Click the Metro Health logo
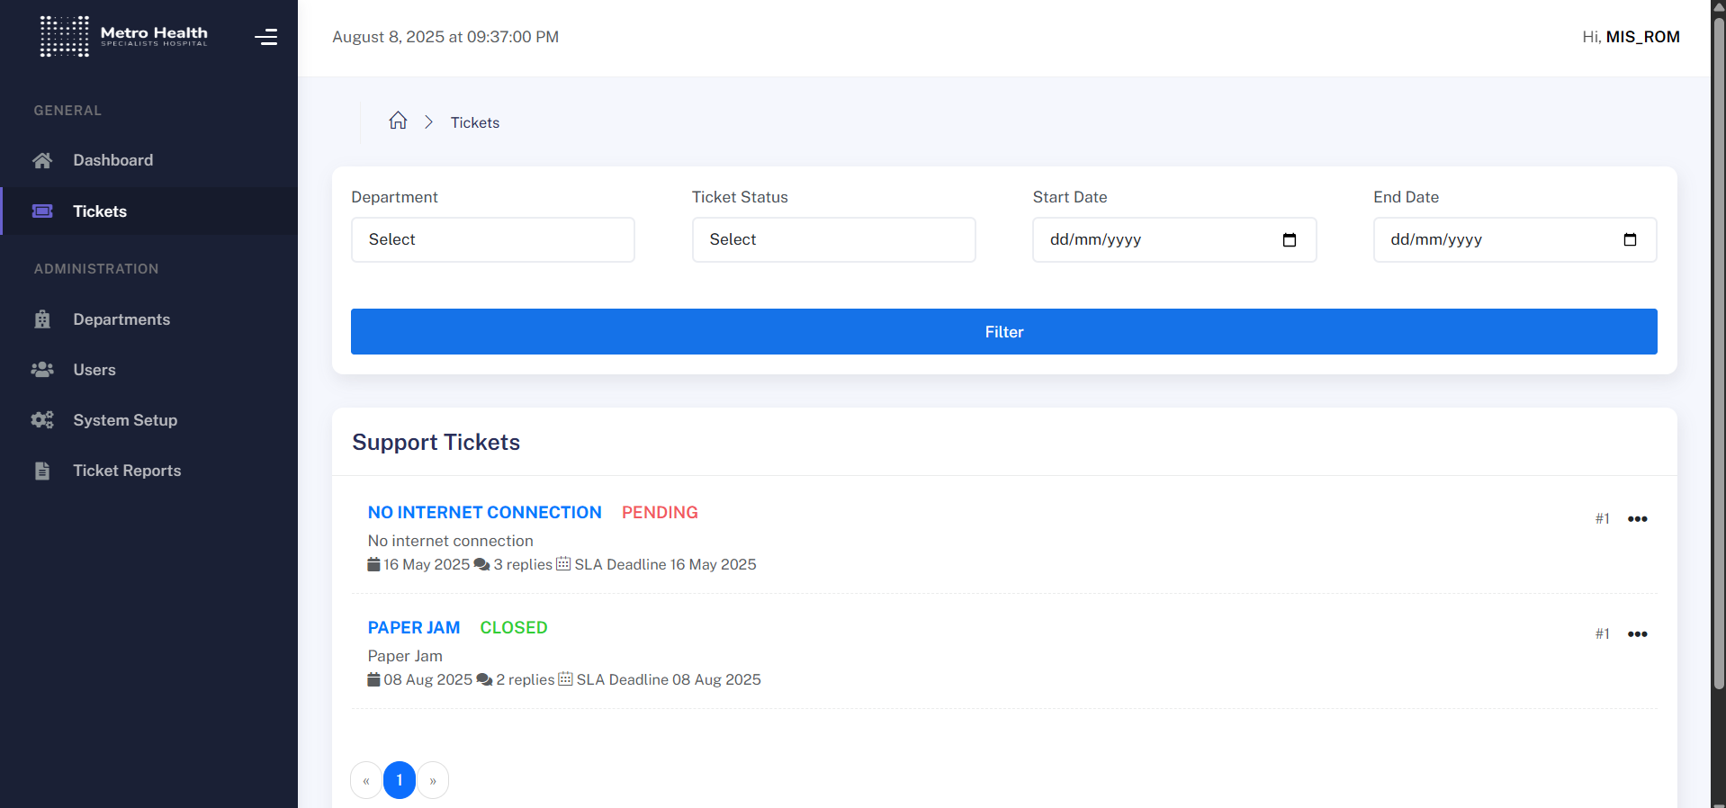The height and width of the screenshot is (808, 1726). [x=123, y=37]
